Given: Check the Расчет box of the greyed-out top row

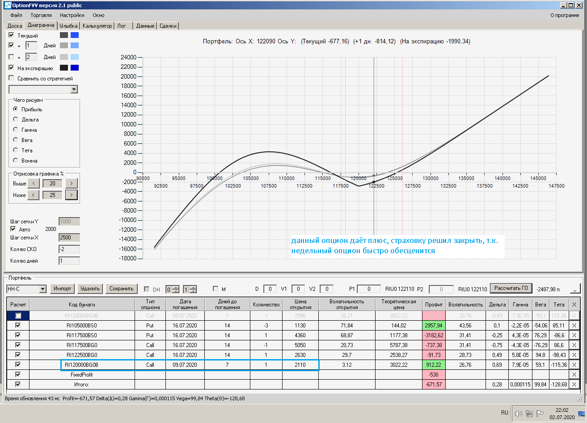Looking at the screenshot, I should click(x=18, y=316).
